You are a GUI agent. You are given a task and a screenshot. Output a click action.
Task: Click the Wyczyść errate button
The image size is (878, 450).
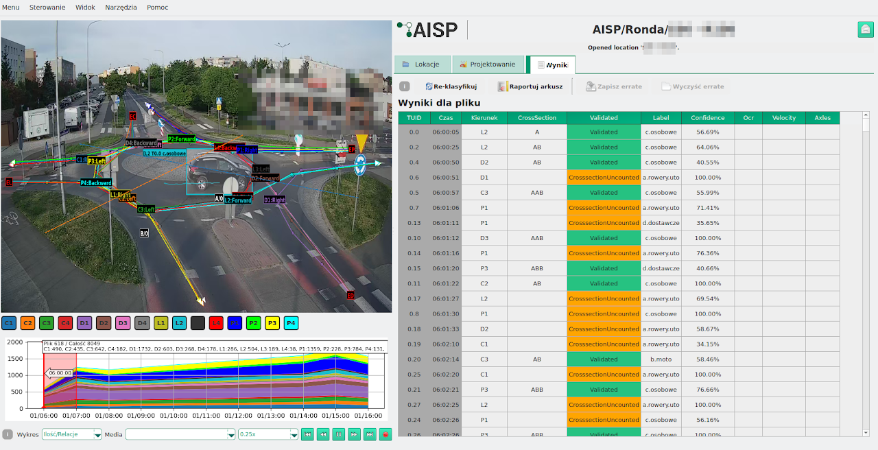[x=692, y=86]
